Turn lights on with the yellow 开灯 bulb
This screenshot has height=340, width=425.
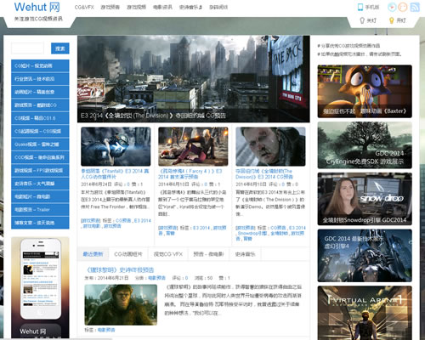pyautogui.click(x=397, y=20)
